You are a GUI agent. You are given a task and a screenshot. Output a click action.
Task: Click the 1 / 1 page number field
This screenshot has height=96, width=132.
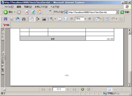[59, 89]
